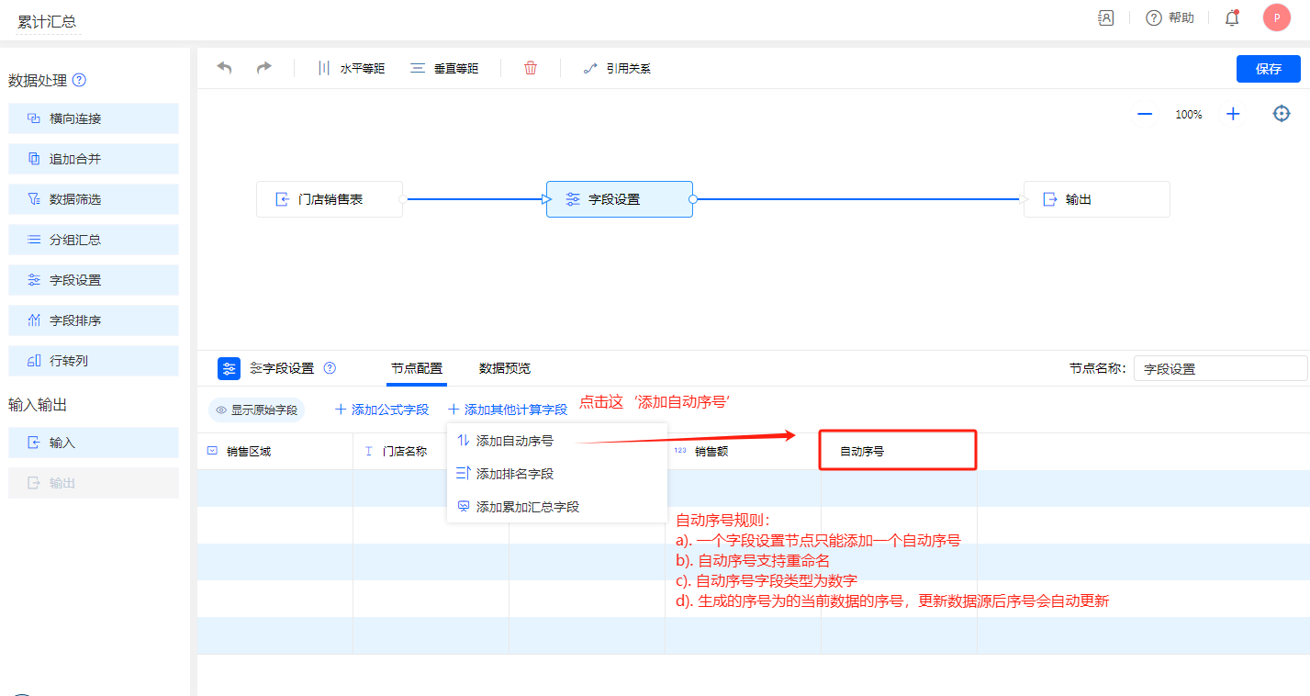Select 水平等距 alignment tool
The image size is (1310, 696).
coord(351,68)
